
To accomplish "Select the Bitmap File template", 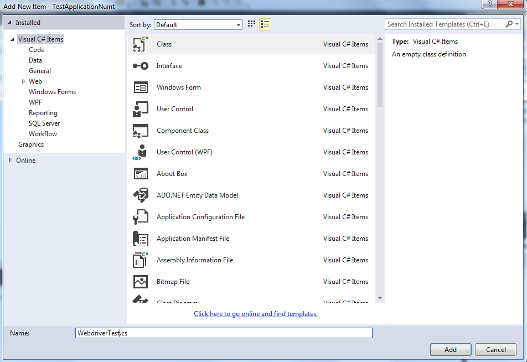I will coord(173,281).
